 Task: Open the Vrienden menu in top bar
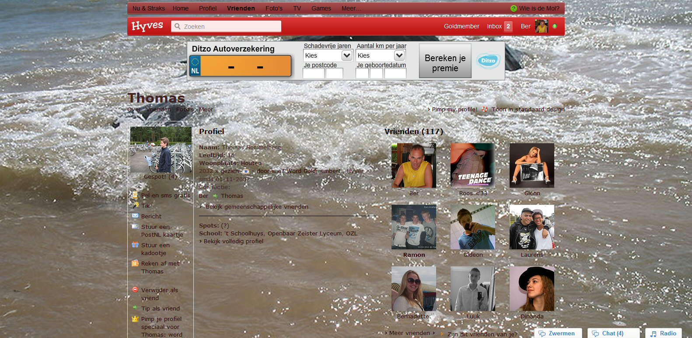[241, 8]
